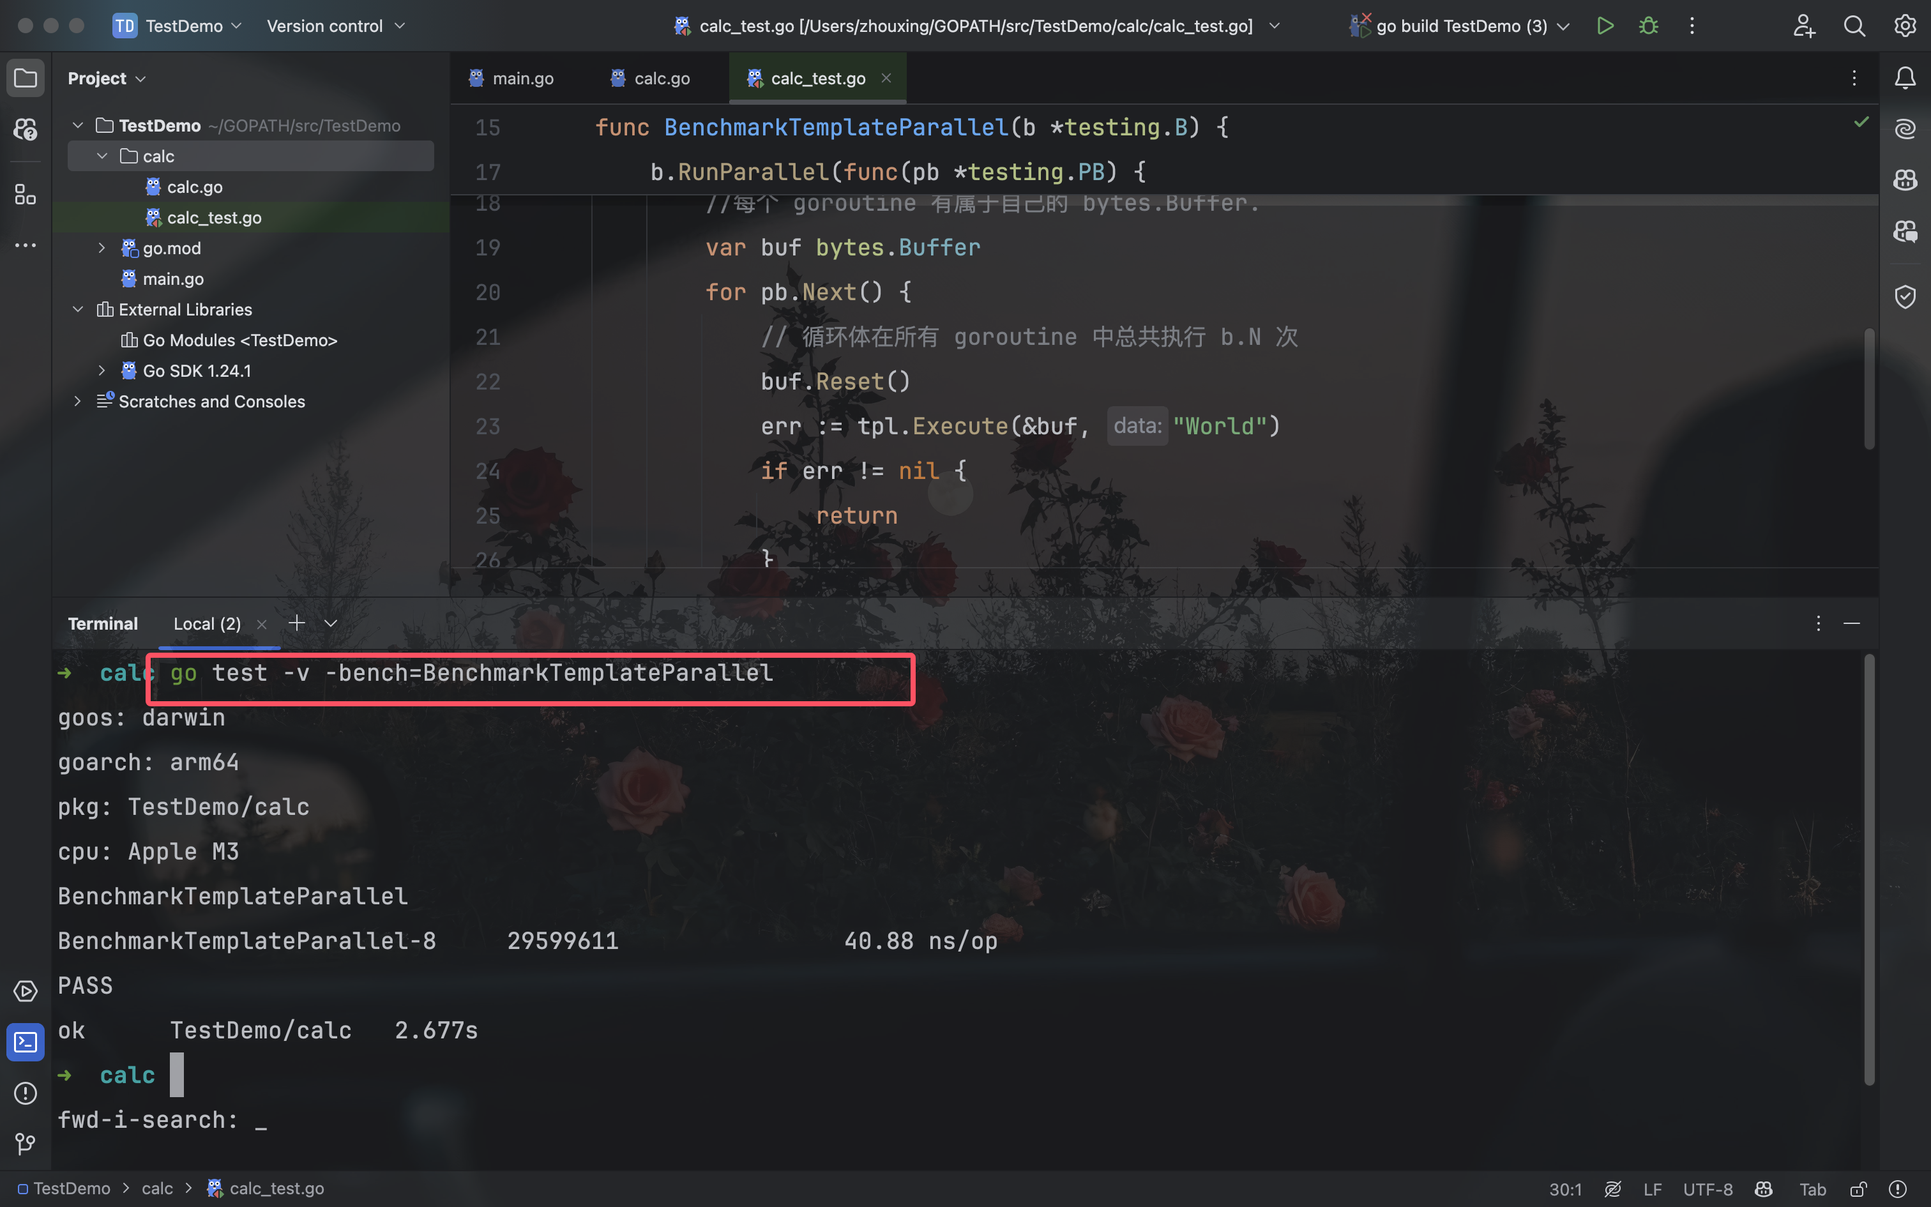Open Services run tool window icon
This screenshot has height=1207, width=1931.
coord(26,991)
